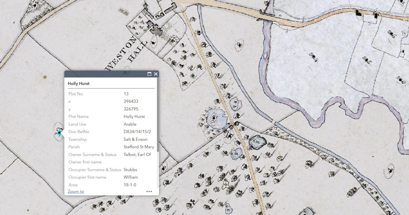Click the Area value 18-1-0

(x=130, y=185)
